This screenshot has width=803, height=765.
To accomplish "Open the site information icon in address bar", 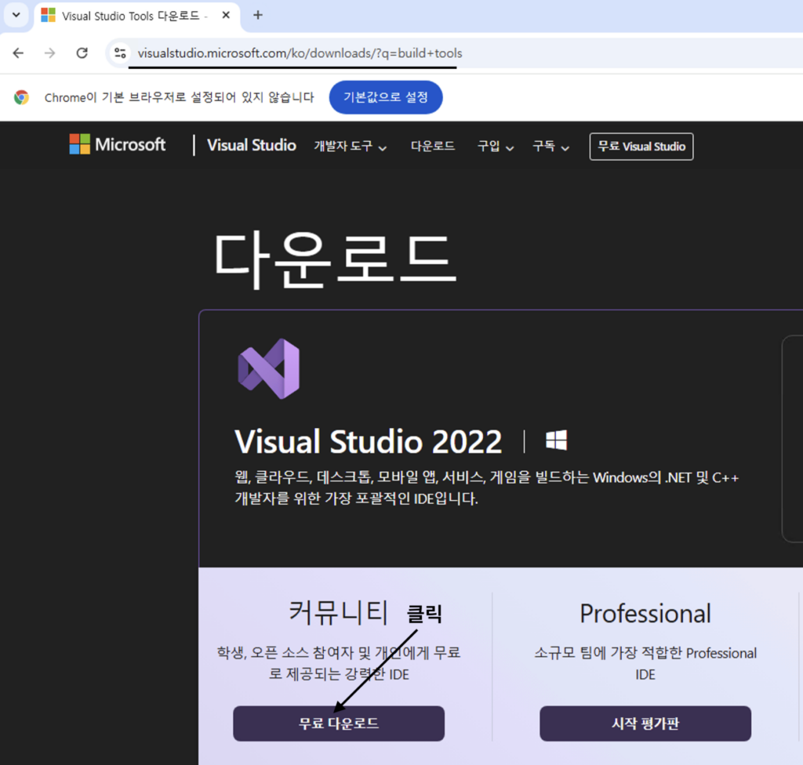I will click(120, 53).
